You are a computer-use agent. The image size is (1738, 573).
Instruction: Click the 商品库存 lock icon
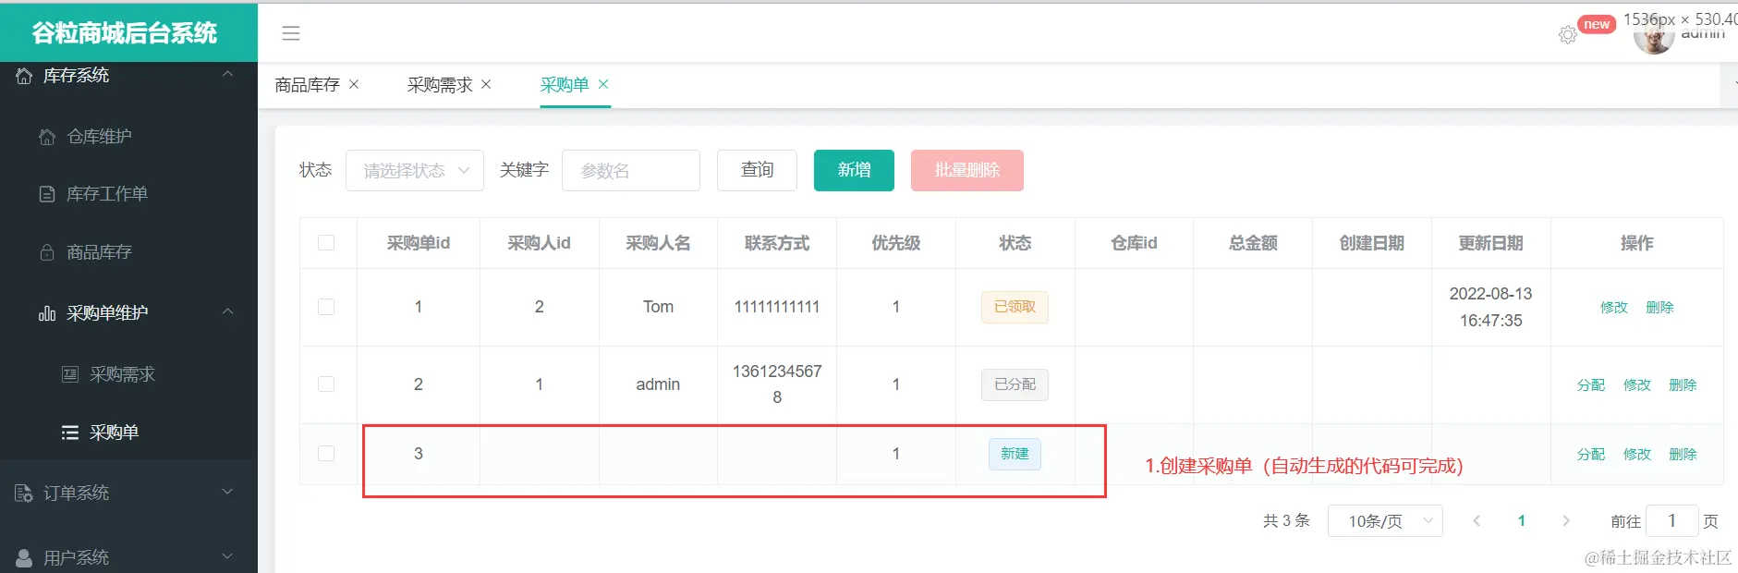click(x=47, y=252)
